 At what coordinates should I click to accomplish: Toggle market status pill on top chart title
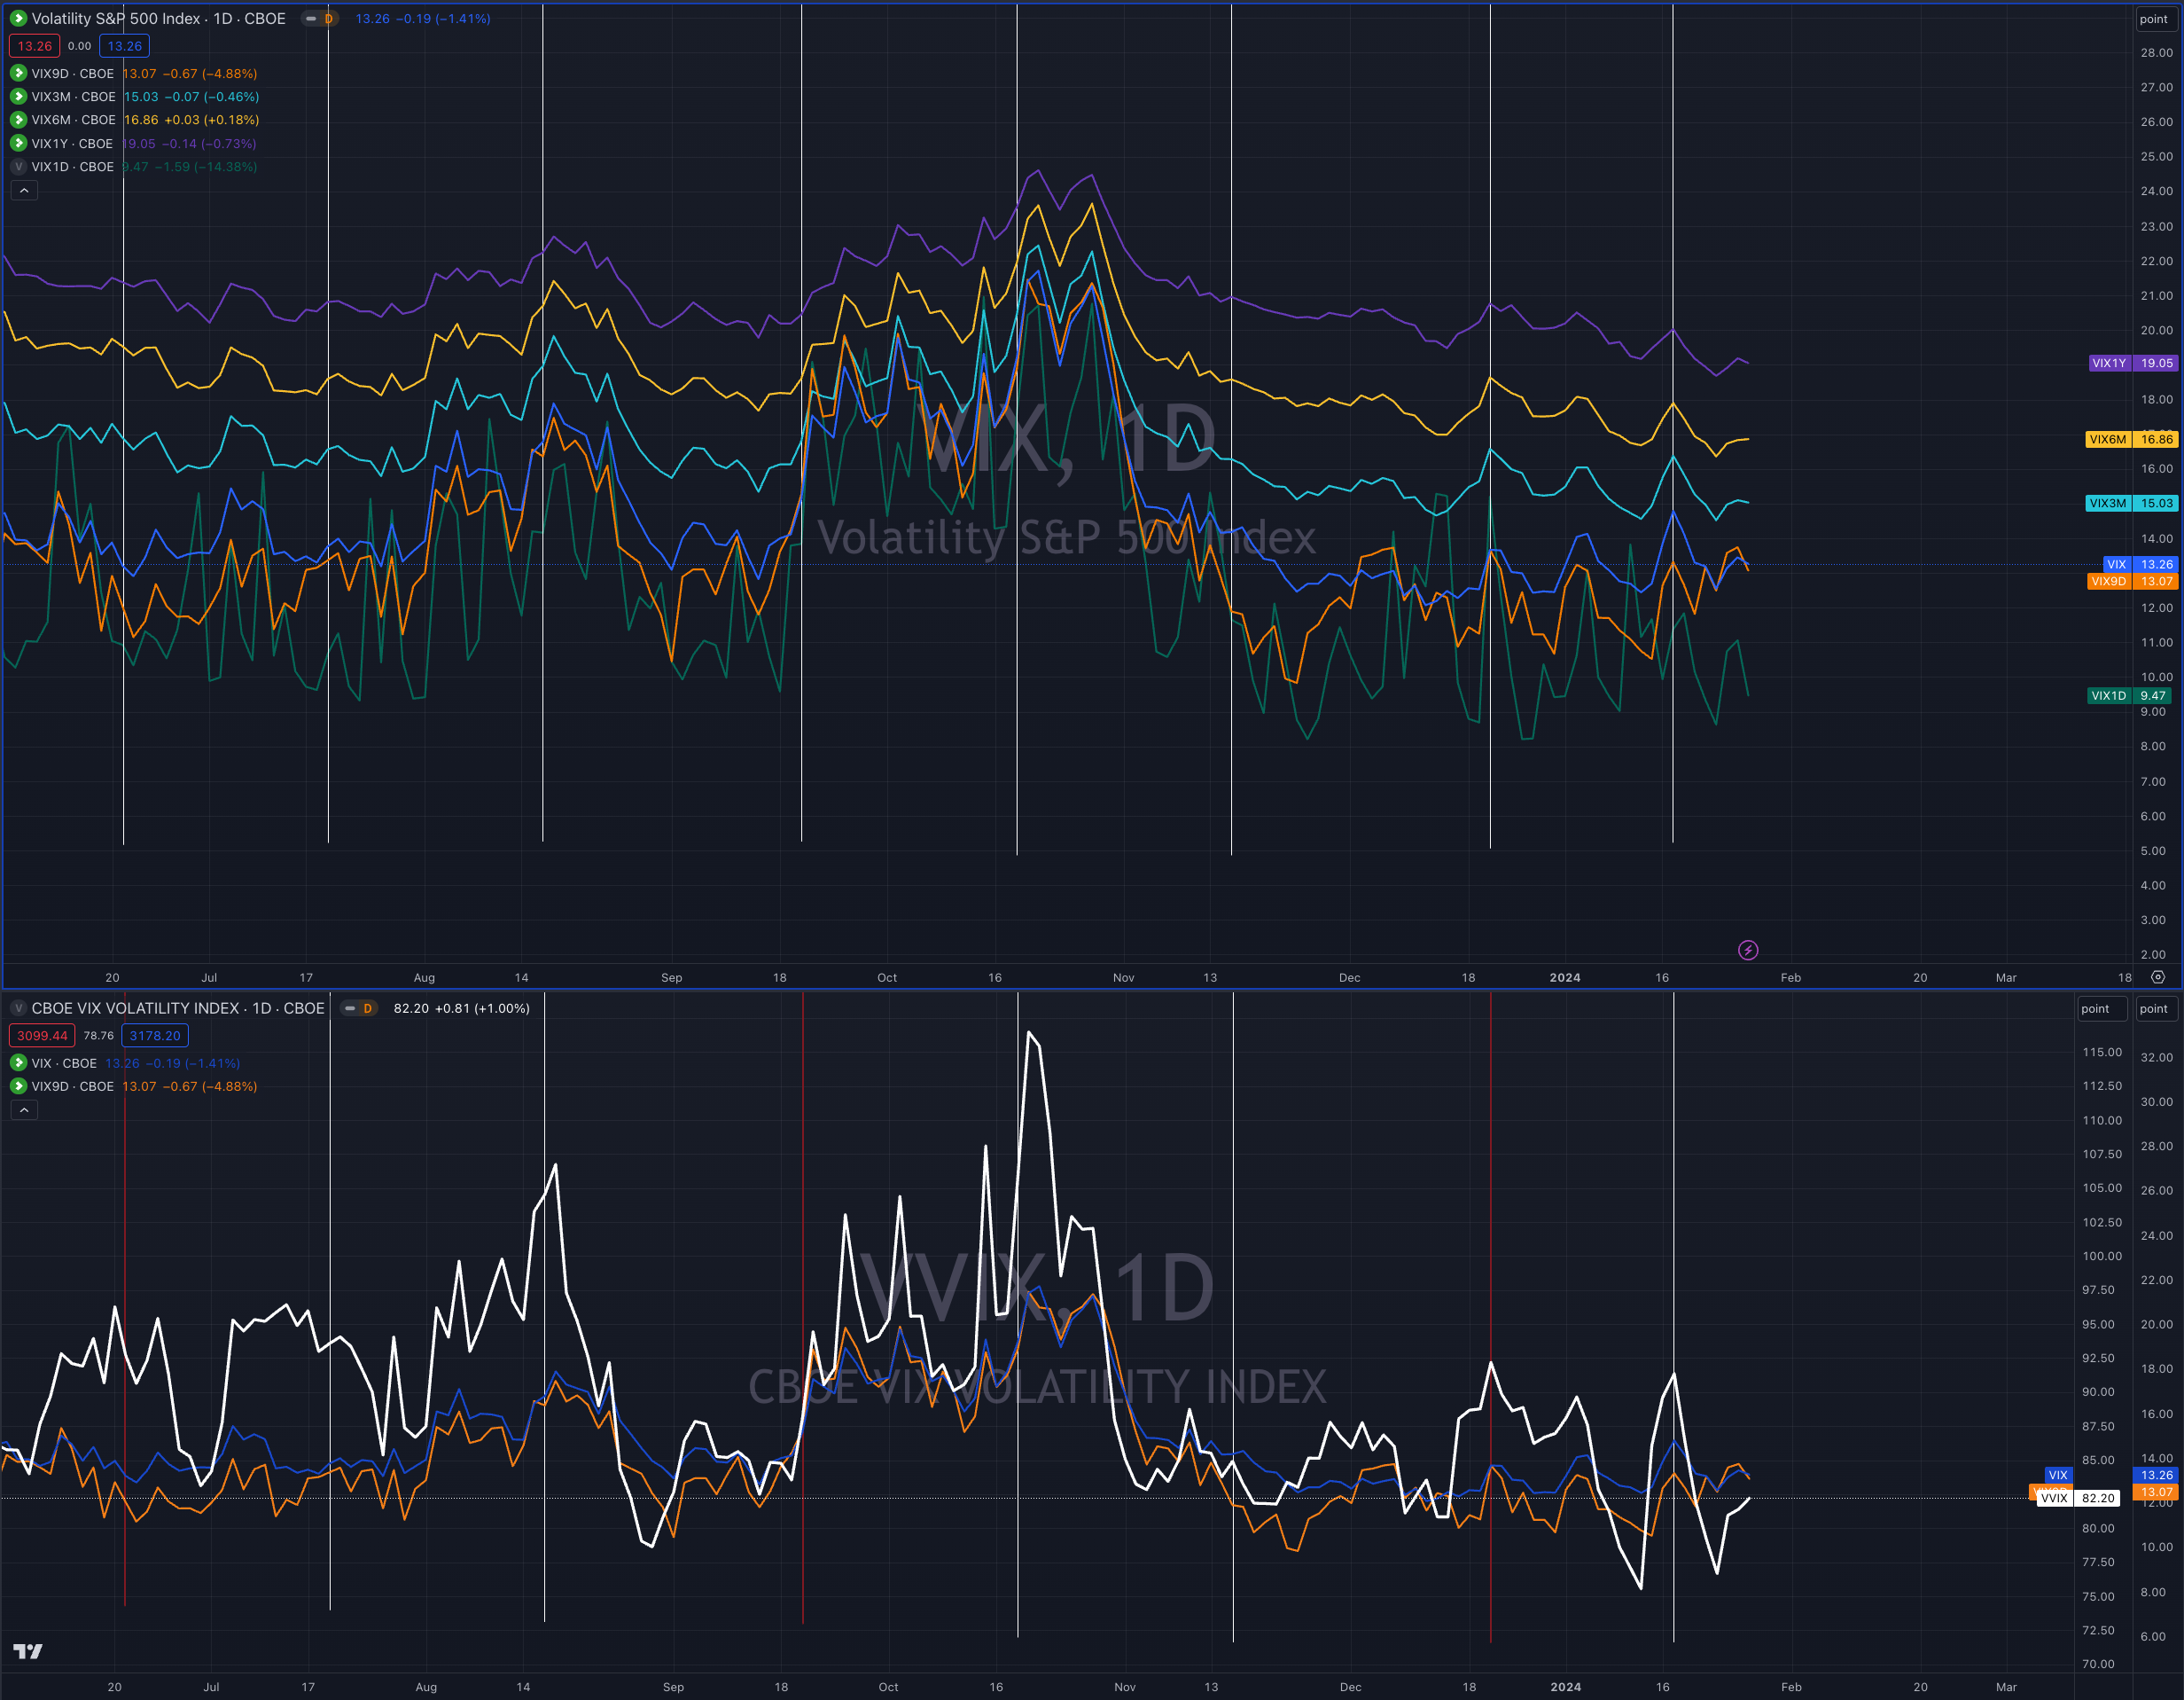319,18
